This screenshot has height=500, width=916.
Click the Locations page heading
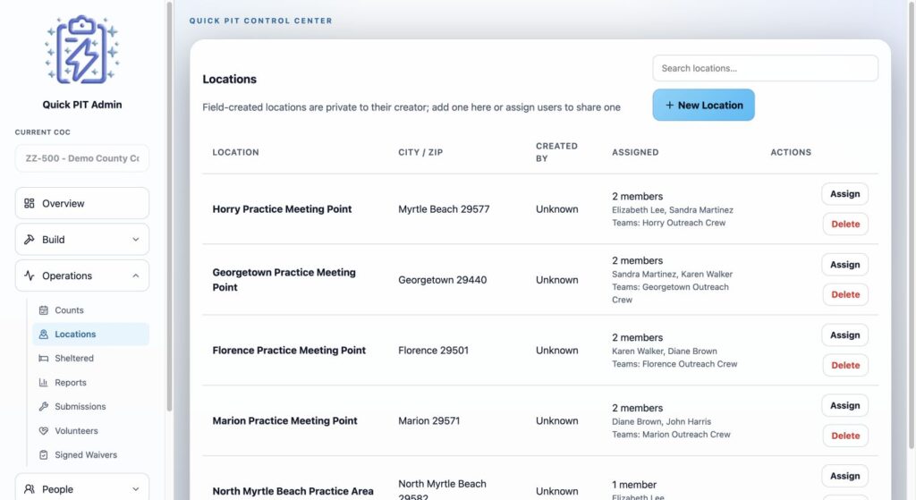click(x=229, y=80)
